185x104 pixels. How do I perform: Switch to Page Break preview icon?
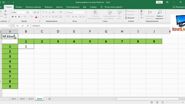(162, 102)
